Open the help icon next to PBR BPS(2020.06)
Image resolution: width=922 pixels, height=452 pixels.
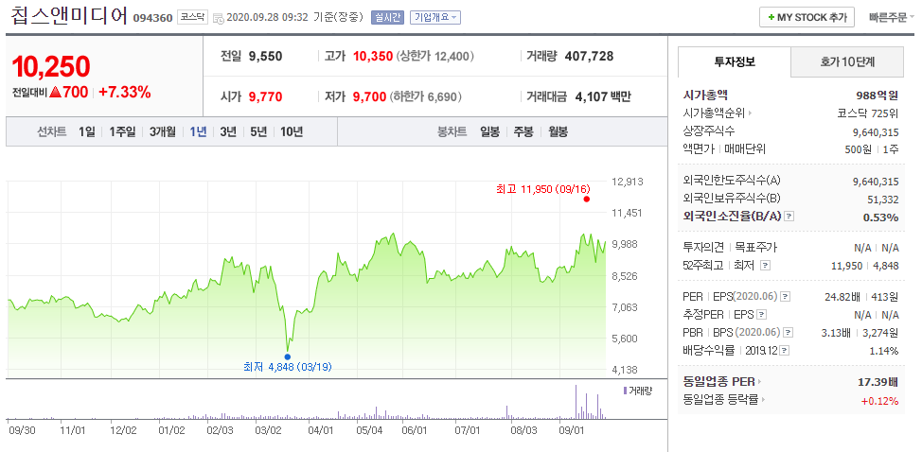pyautogui.click(x=787, y=332)
